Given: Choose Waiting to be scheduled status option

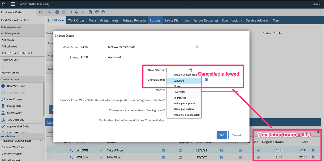Looking at the screenshot, I should [x=184, y=115].
